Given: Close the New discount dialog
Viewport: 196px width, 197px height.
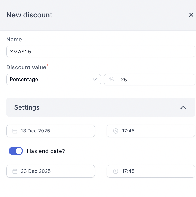Looking at the screenshot, I should [191, 15].
